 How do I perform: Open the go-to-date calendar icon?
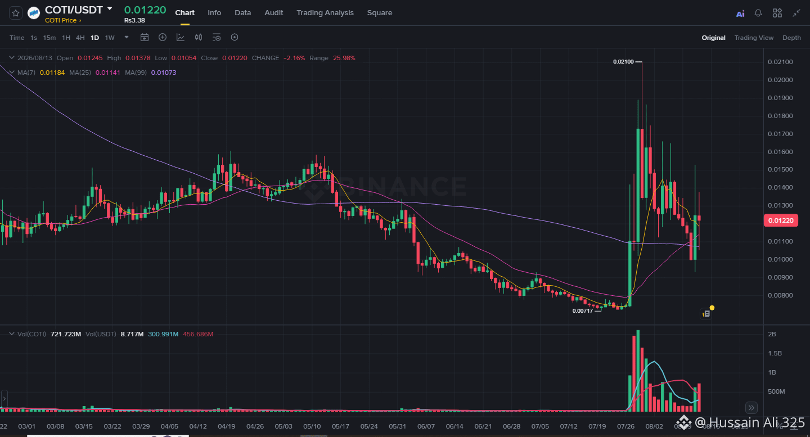click(x=145, y=38)
